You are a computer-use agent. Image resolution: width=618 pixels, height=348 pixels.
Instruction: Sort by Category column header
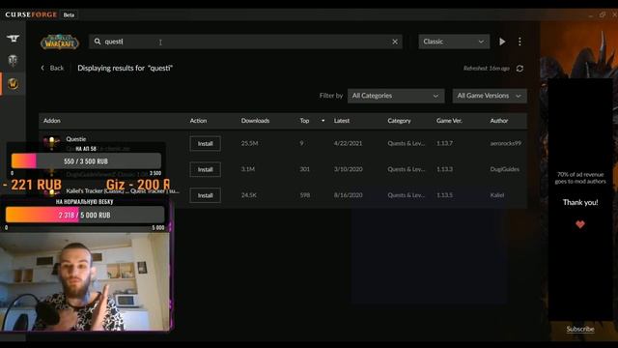(399, 121)
